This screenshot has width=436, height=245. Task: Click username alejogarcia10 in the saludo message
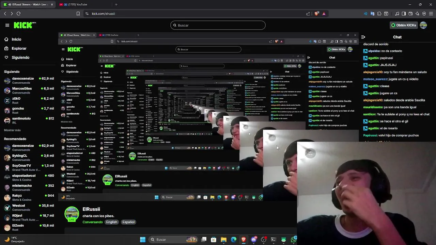tap(373, 72)
